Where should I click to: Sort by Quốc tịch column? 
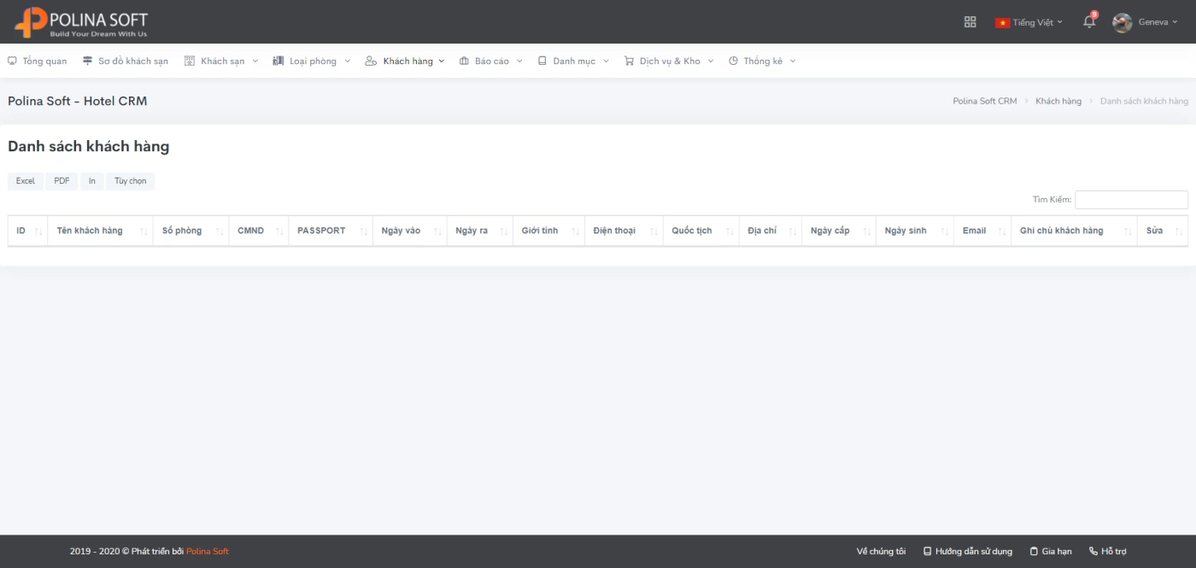click(701, 231)
